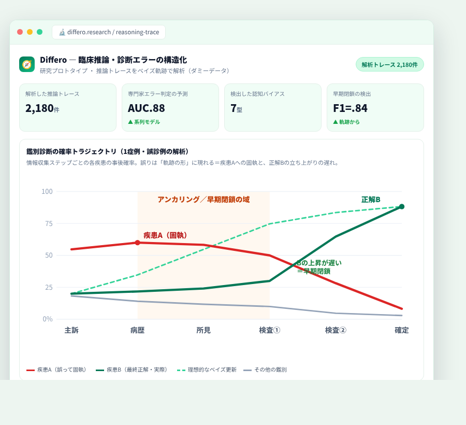This screenshot has width=466, height=425.
Task: Click the chart title 鑑別診断の確率トラジェクトリ
Action: tap(108, 152)
